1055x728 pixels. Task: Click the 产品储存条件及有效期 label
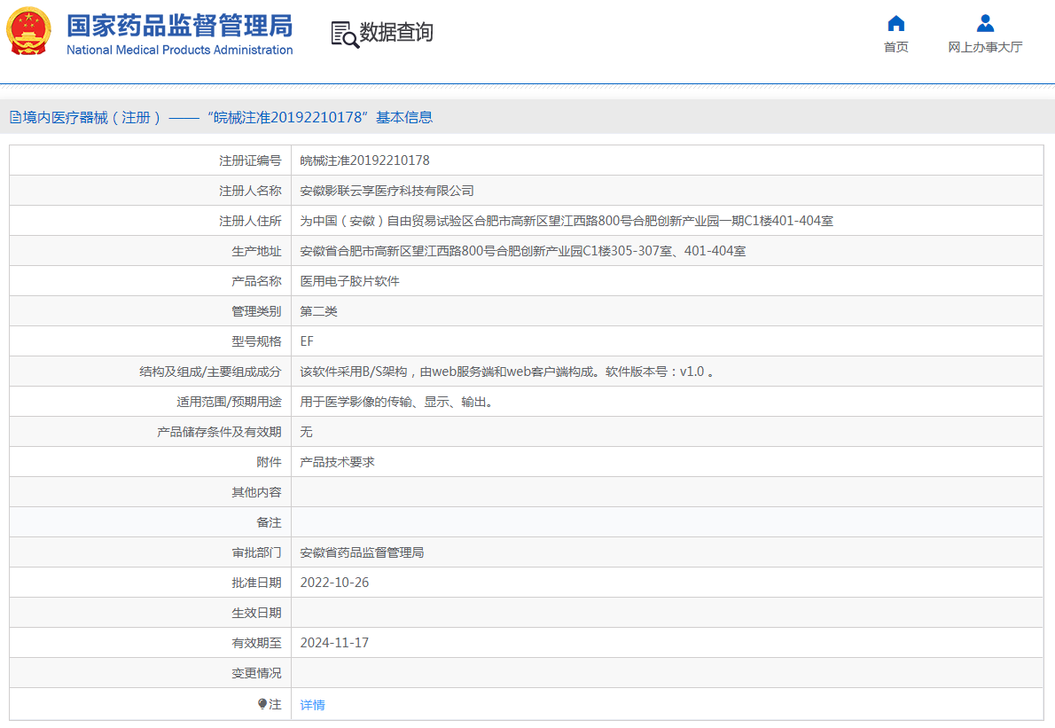tap(219, 432)
